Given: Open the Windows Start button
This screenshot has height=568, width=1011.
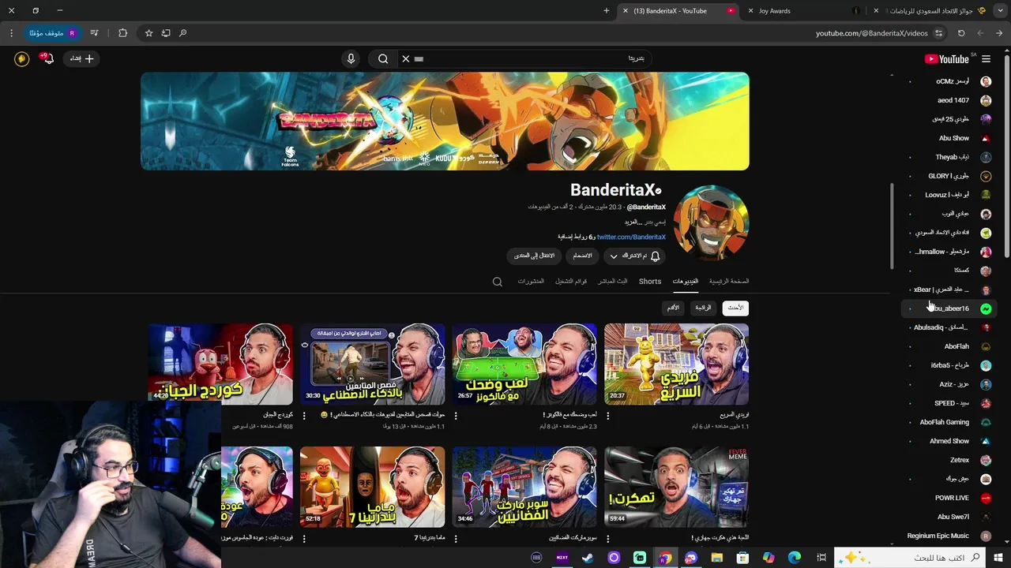Looking at the screenshot, I should [x=998, y=558].
